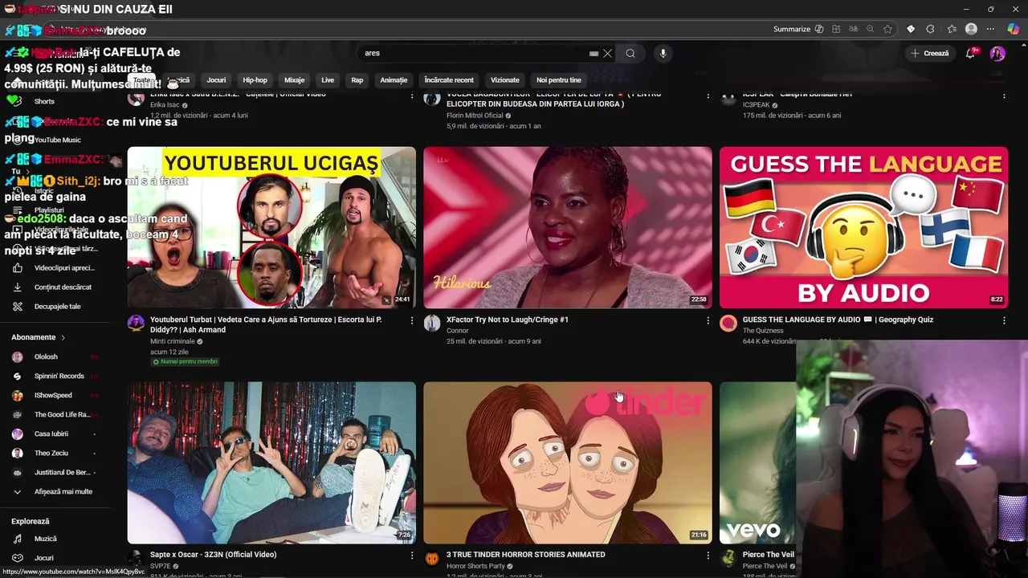The width and height of the screenshot is (1028, 578).
Task: Open the Tinder horror stories animated thumbnail
Action: [568, 462]
